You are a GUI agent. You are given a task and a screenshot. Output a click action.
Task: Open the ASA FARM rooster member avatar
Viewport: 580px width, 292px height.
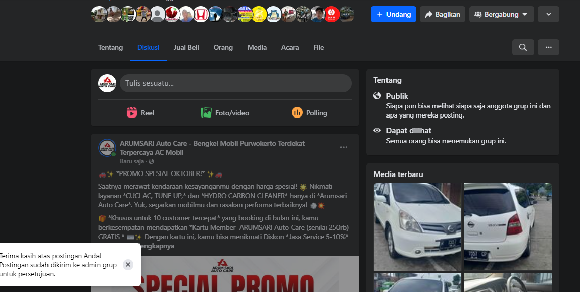coord(172,15)
